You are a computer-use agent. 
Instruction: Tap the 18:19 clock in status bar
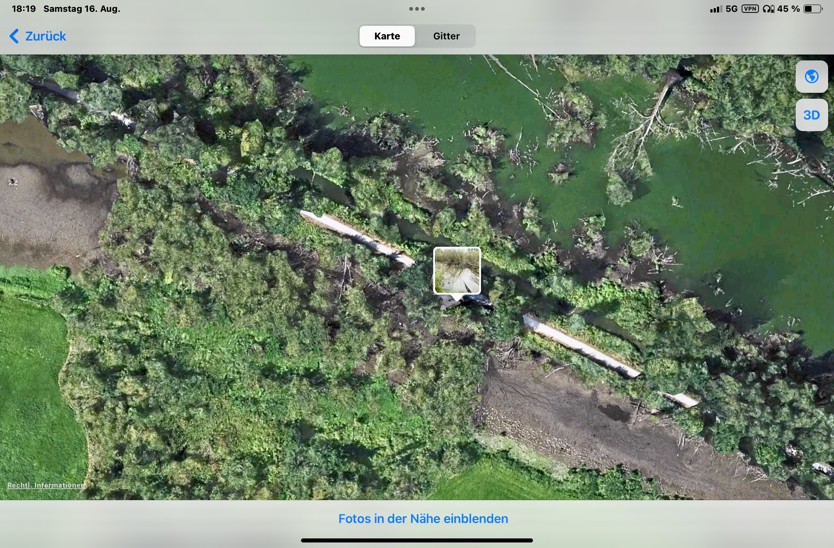click(24, 9)
